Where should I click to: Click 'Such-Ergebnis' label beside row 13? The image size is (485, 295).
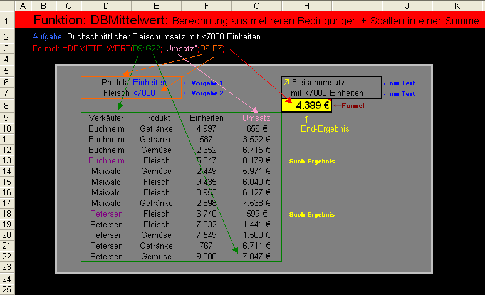click(312, 162)
